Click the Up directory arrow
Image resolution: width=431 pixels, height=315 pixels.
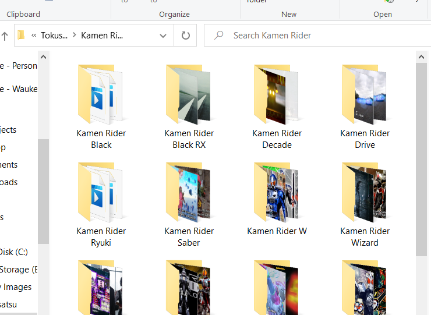[5, 36]
